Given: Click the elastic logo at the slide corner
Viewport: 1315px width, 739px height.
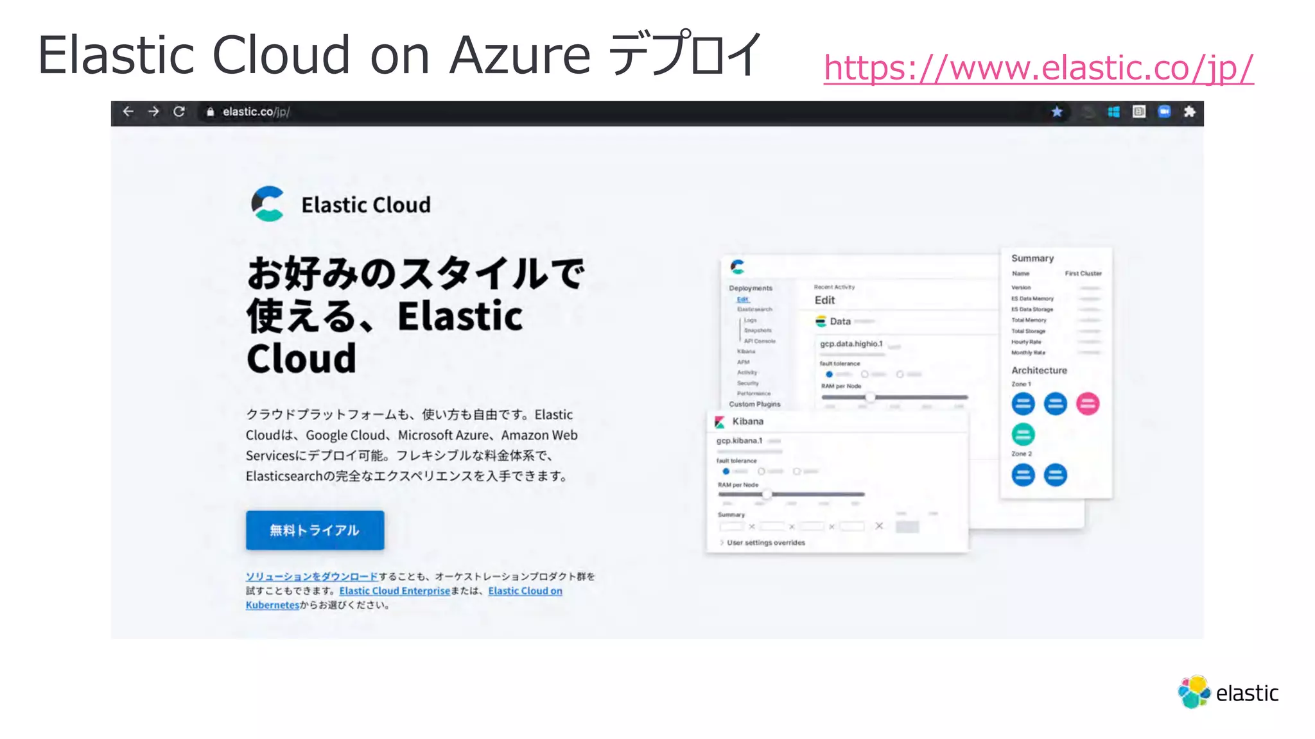Looking at the screenshot, I should point(1228,692).
